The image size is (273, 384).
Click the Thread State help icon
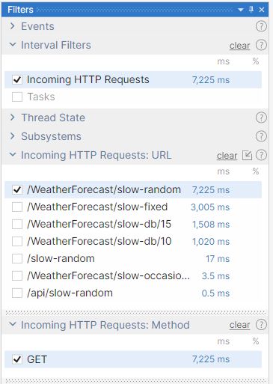point(261,118)
